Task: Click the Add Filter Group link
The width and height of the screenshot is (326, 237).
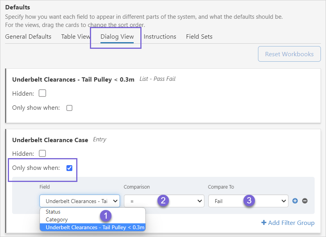Action: click(x=288, y=223)
